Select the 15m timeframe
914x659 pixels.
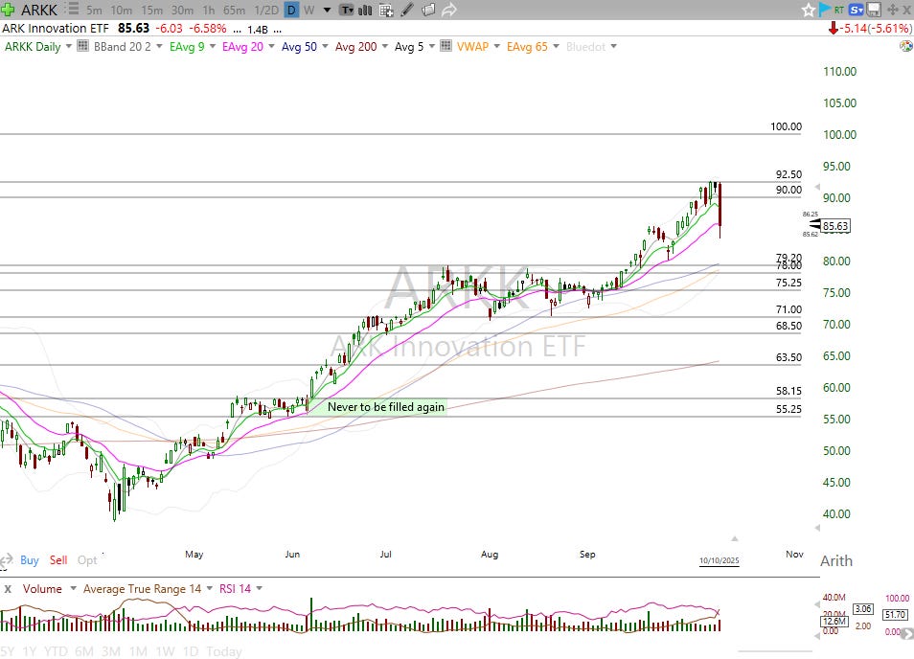pos(151,10)
